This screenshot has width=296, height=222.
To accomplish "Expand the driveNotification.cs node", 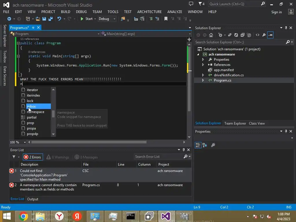I will coord(203,75).
